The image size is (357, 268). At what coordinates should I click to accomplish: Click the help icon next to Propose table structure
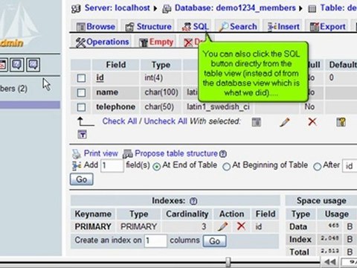pyautogui.click(x=223, y=154)
